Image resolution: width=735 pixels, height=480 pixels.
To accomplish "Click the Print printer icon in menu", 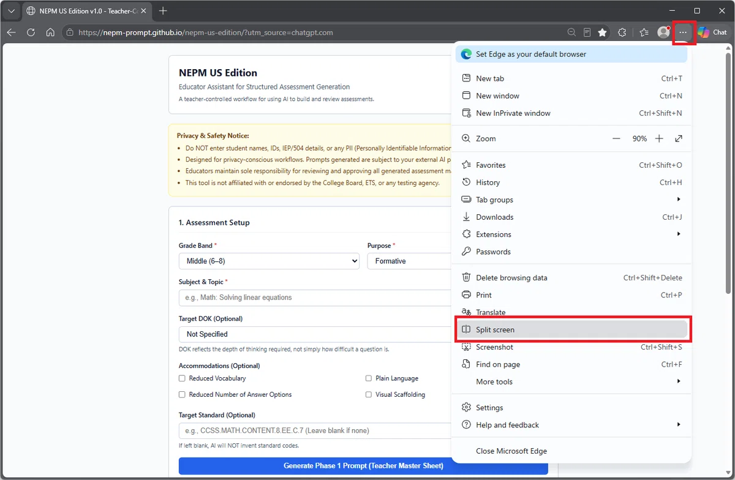I will tap(466, 294).
